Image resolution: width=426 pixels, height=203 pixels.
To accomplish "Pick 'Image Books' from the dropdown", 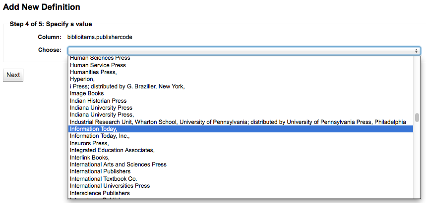I will [87, 93].
